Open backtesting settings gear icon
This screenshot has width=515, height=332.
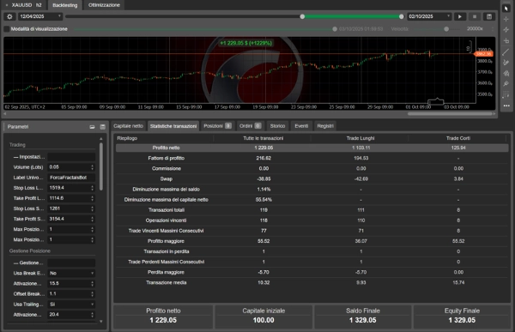(9, 16)
